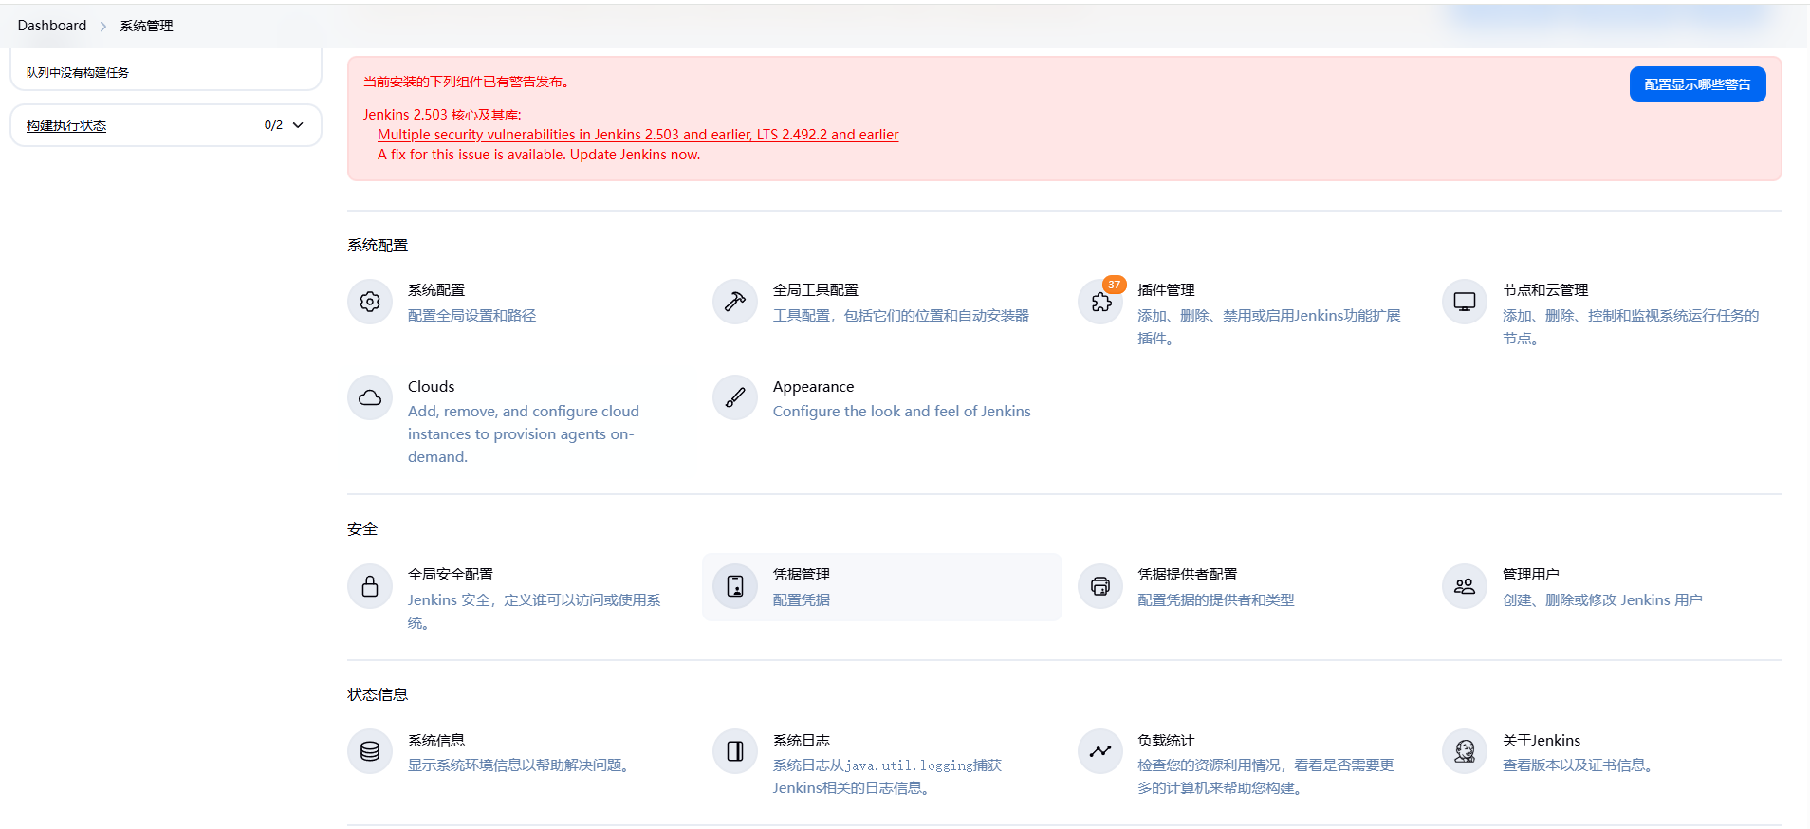
Task: Open 插件管理 title link
Action: (x=1166, y=290)
